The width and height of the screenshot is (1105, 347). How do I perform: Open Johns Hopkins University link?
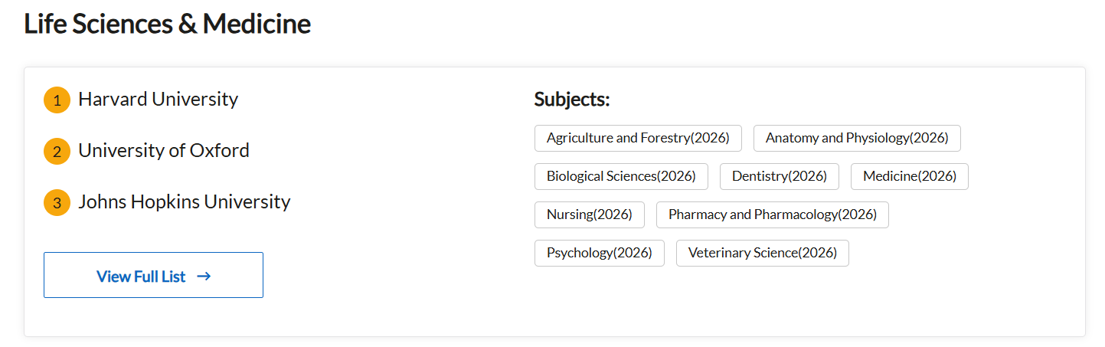point(184,202)
